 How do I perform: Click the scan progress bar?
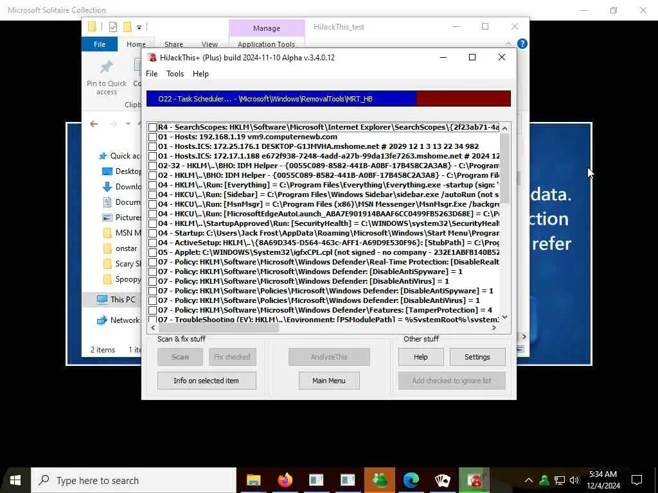328,99
